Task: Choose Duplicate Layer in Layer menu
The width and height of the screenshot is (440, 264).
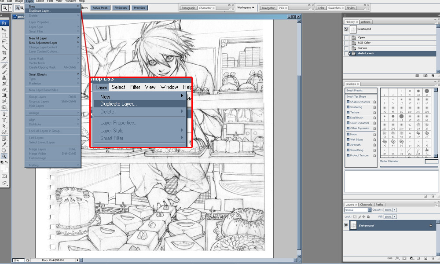Action: coord(53,11)
